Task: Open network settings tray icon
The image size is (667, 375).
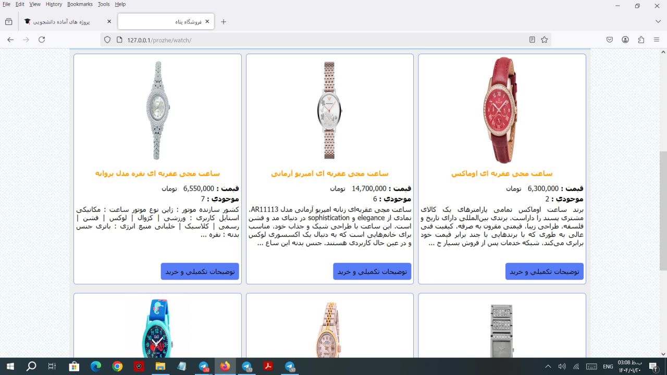Action: pyautogui.click(x=576, y=367)
